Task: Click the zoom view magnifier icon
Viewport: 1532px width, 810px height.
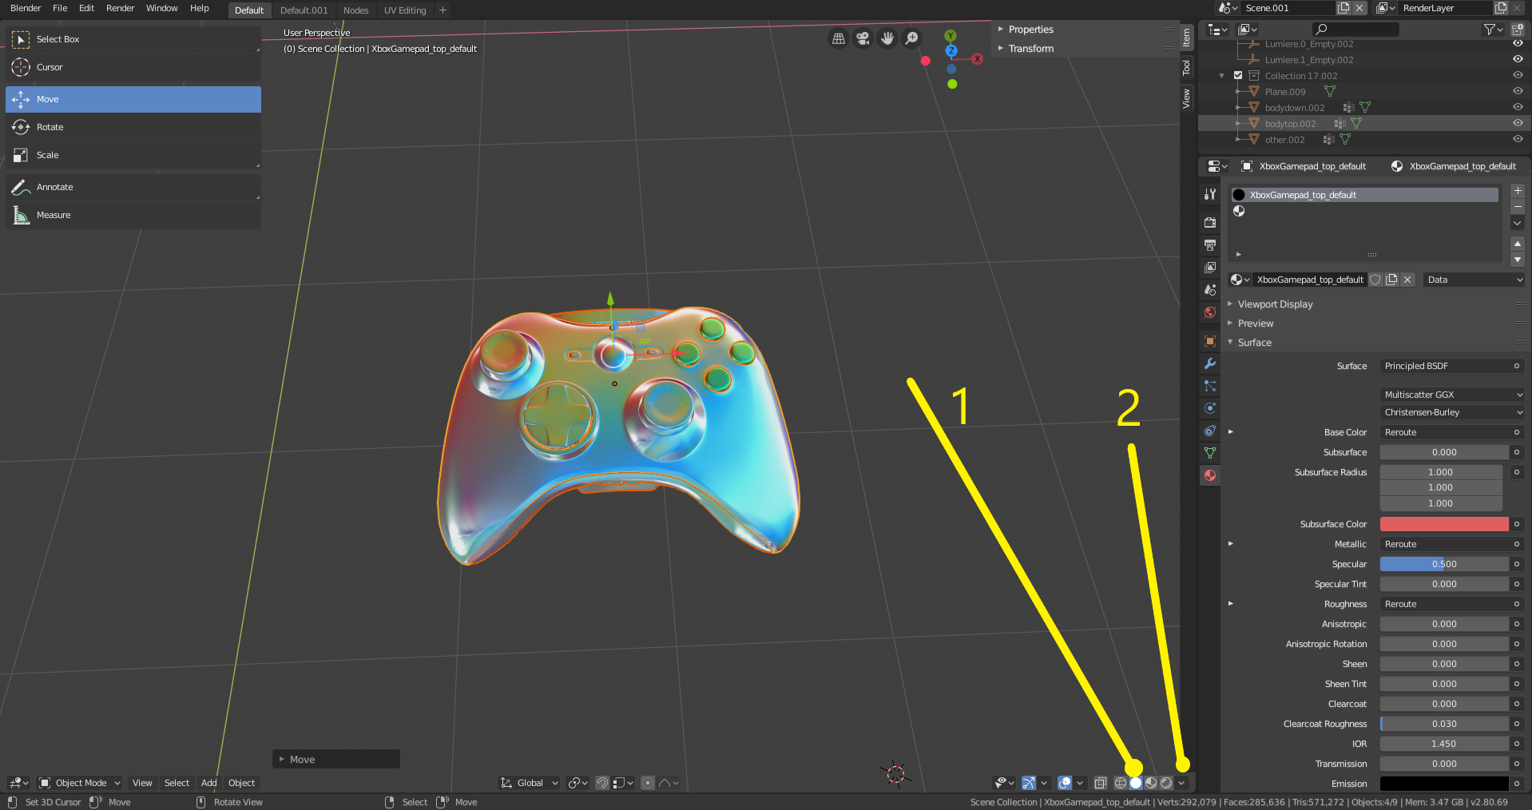Action: tap(911, 38)
